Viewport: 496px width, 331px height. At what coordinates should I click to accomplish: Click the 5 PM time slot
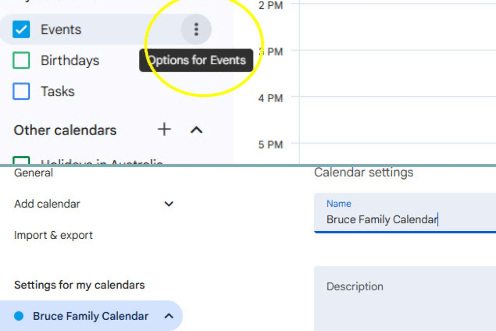393,153
